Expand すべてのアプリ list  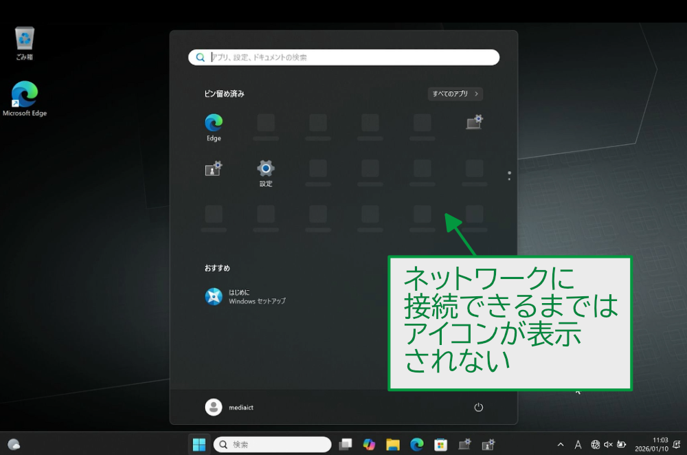click(x=455, y=93)
